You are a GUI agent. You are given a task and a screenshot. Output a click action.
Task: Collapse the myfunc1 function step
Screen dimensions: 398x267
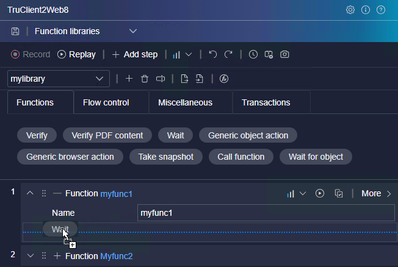tap(30, 193)
